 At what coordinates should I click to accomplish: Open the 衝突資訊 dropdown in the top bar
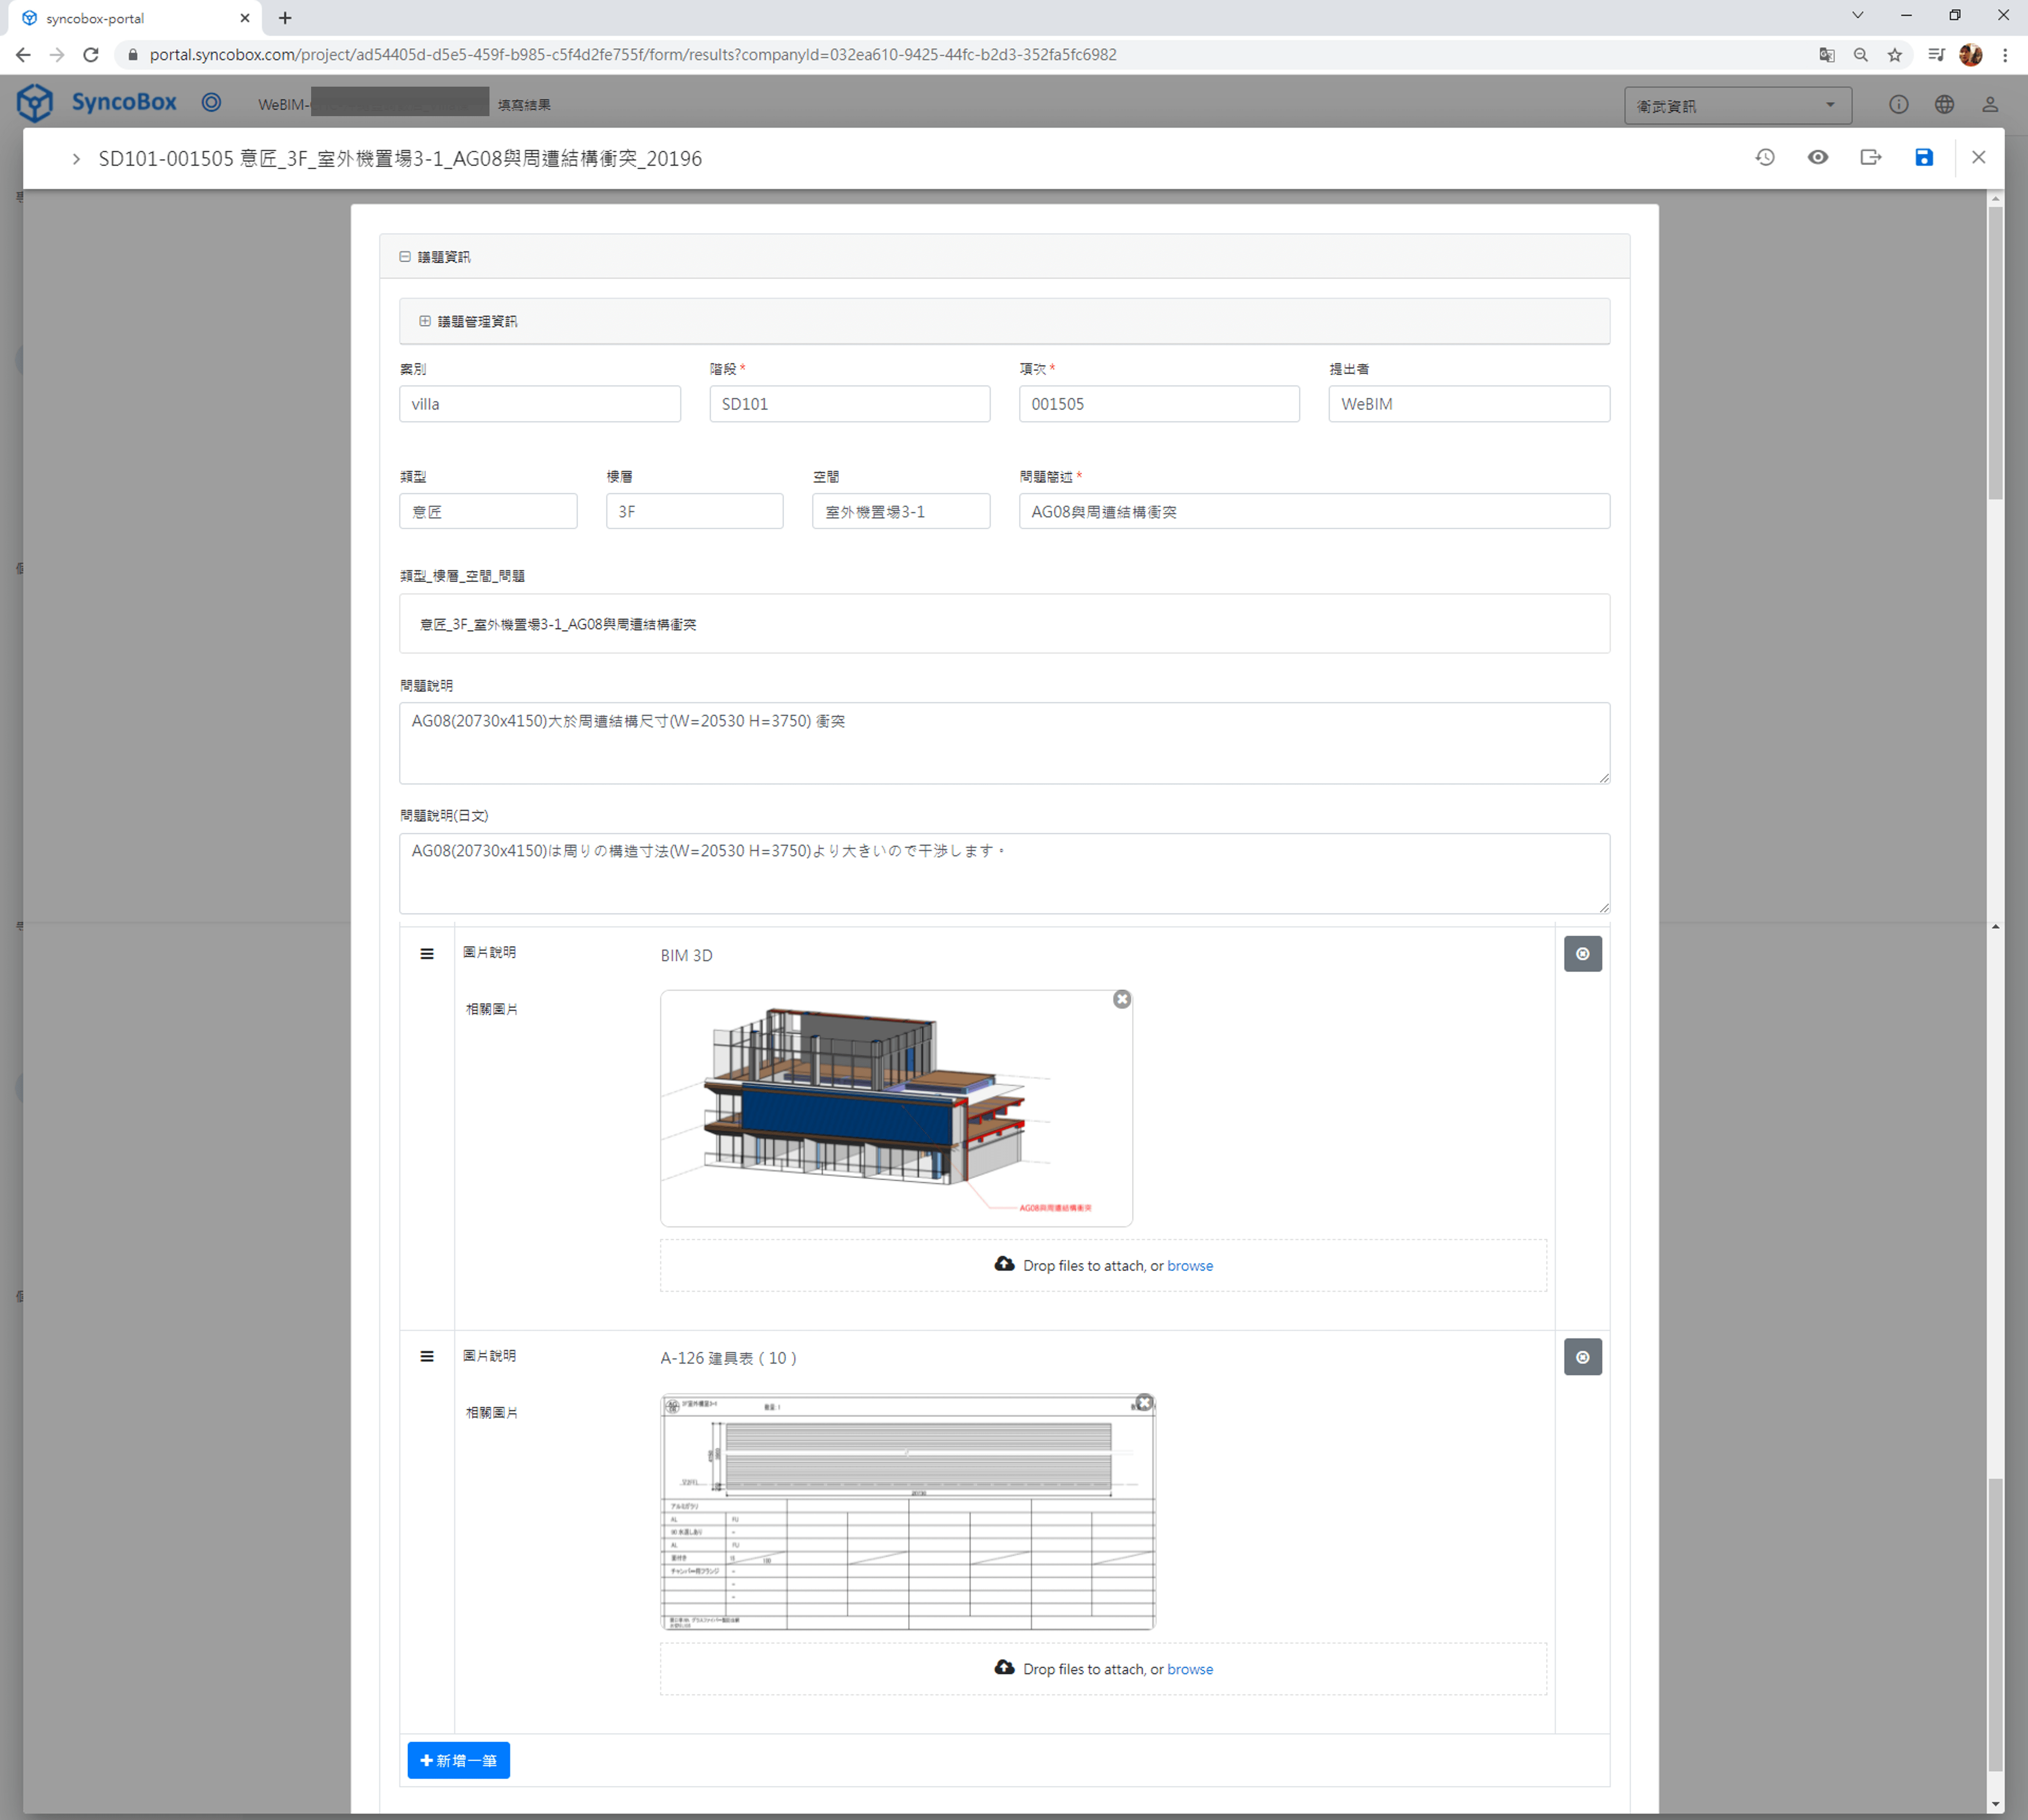point(1737,106)
